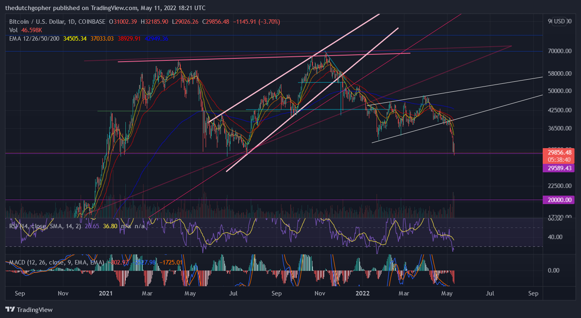Click the TradingView logo icon
Viewport: 581px width, 318px height.
tap(10, 310)
